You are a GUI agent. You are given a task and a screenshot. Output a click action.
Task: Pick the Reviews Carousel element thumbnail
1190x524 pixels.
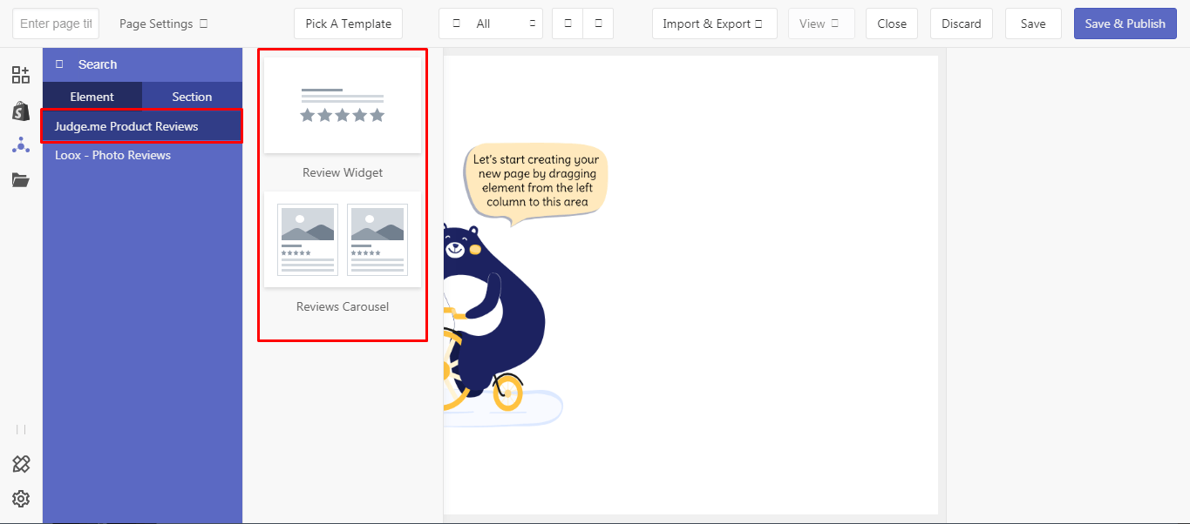(x=343, y=239)
